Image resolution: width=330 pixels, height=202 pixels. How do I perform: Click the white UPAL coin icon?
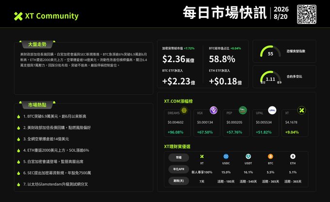(272, 110)
